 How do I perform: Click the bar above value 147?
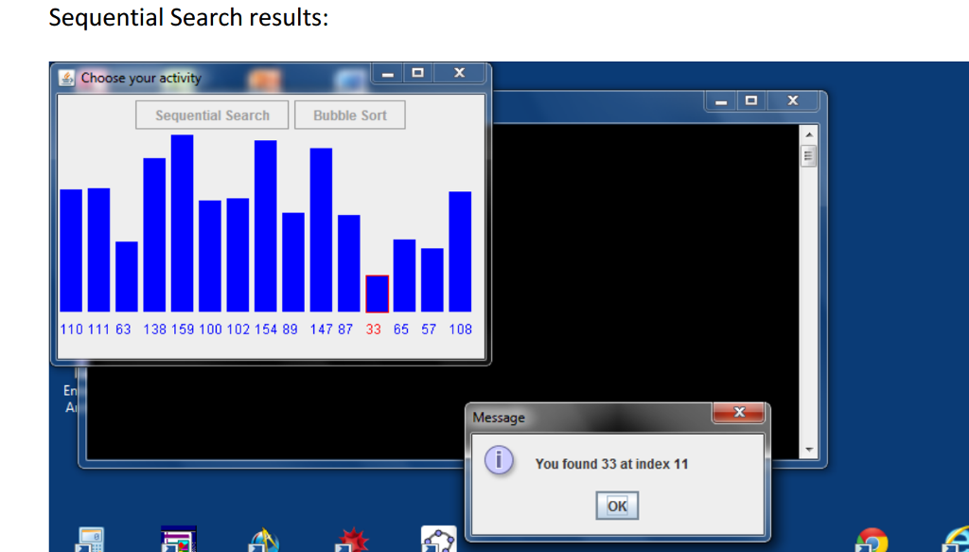tap(322, 230)
